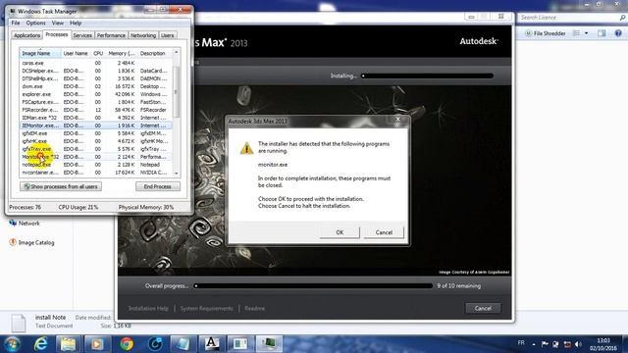Close the Autodesk 3ds Max 2013 warning dialog

397,119
